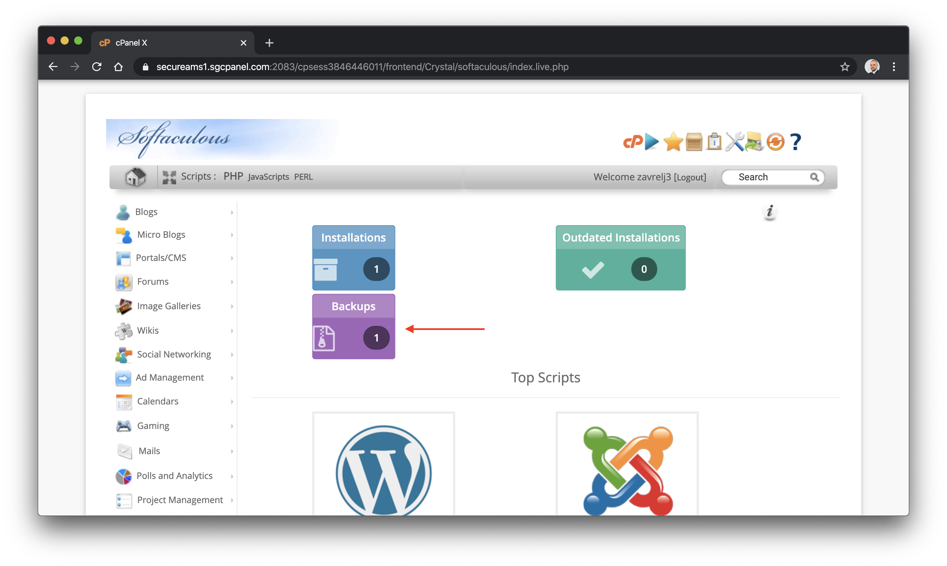Click the gold star ratings icon
Viewport: 947px width, 566px height.
click(x=673, y=141)
